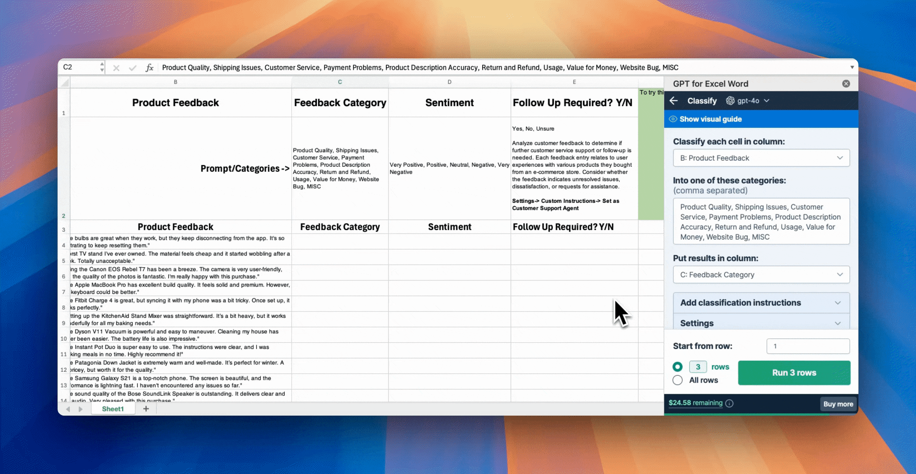The height and width of the screenshot is (474, 916).
Task: Click the Apple MacBook Pro feedback cell
Action: (181, 288)
